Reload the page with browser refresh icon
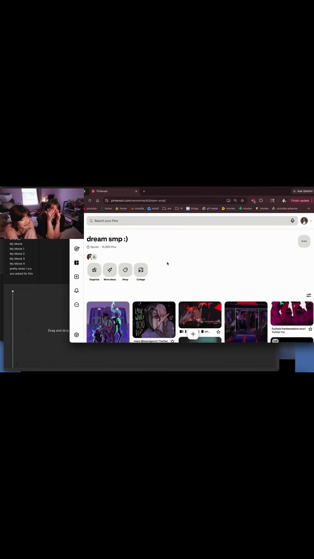The height and width of the screenshot is (559, 314). click(90, 201)
